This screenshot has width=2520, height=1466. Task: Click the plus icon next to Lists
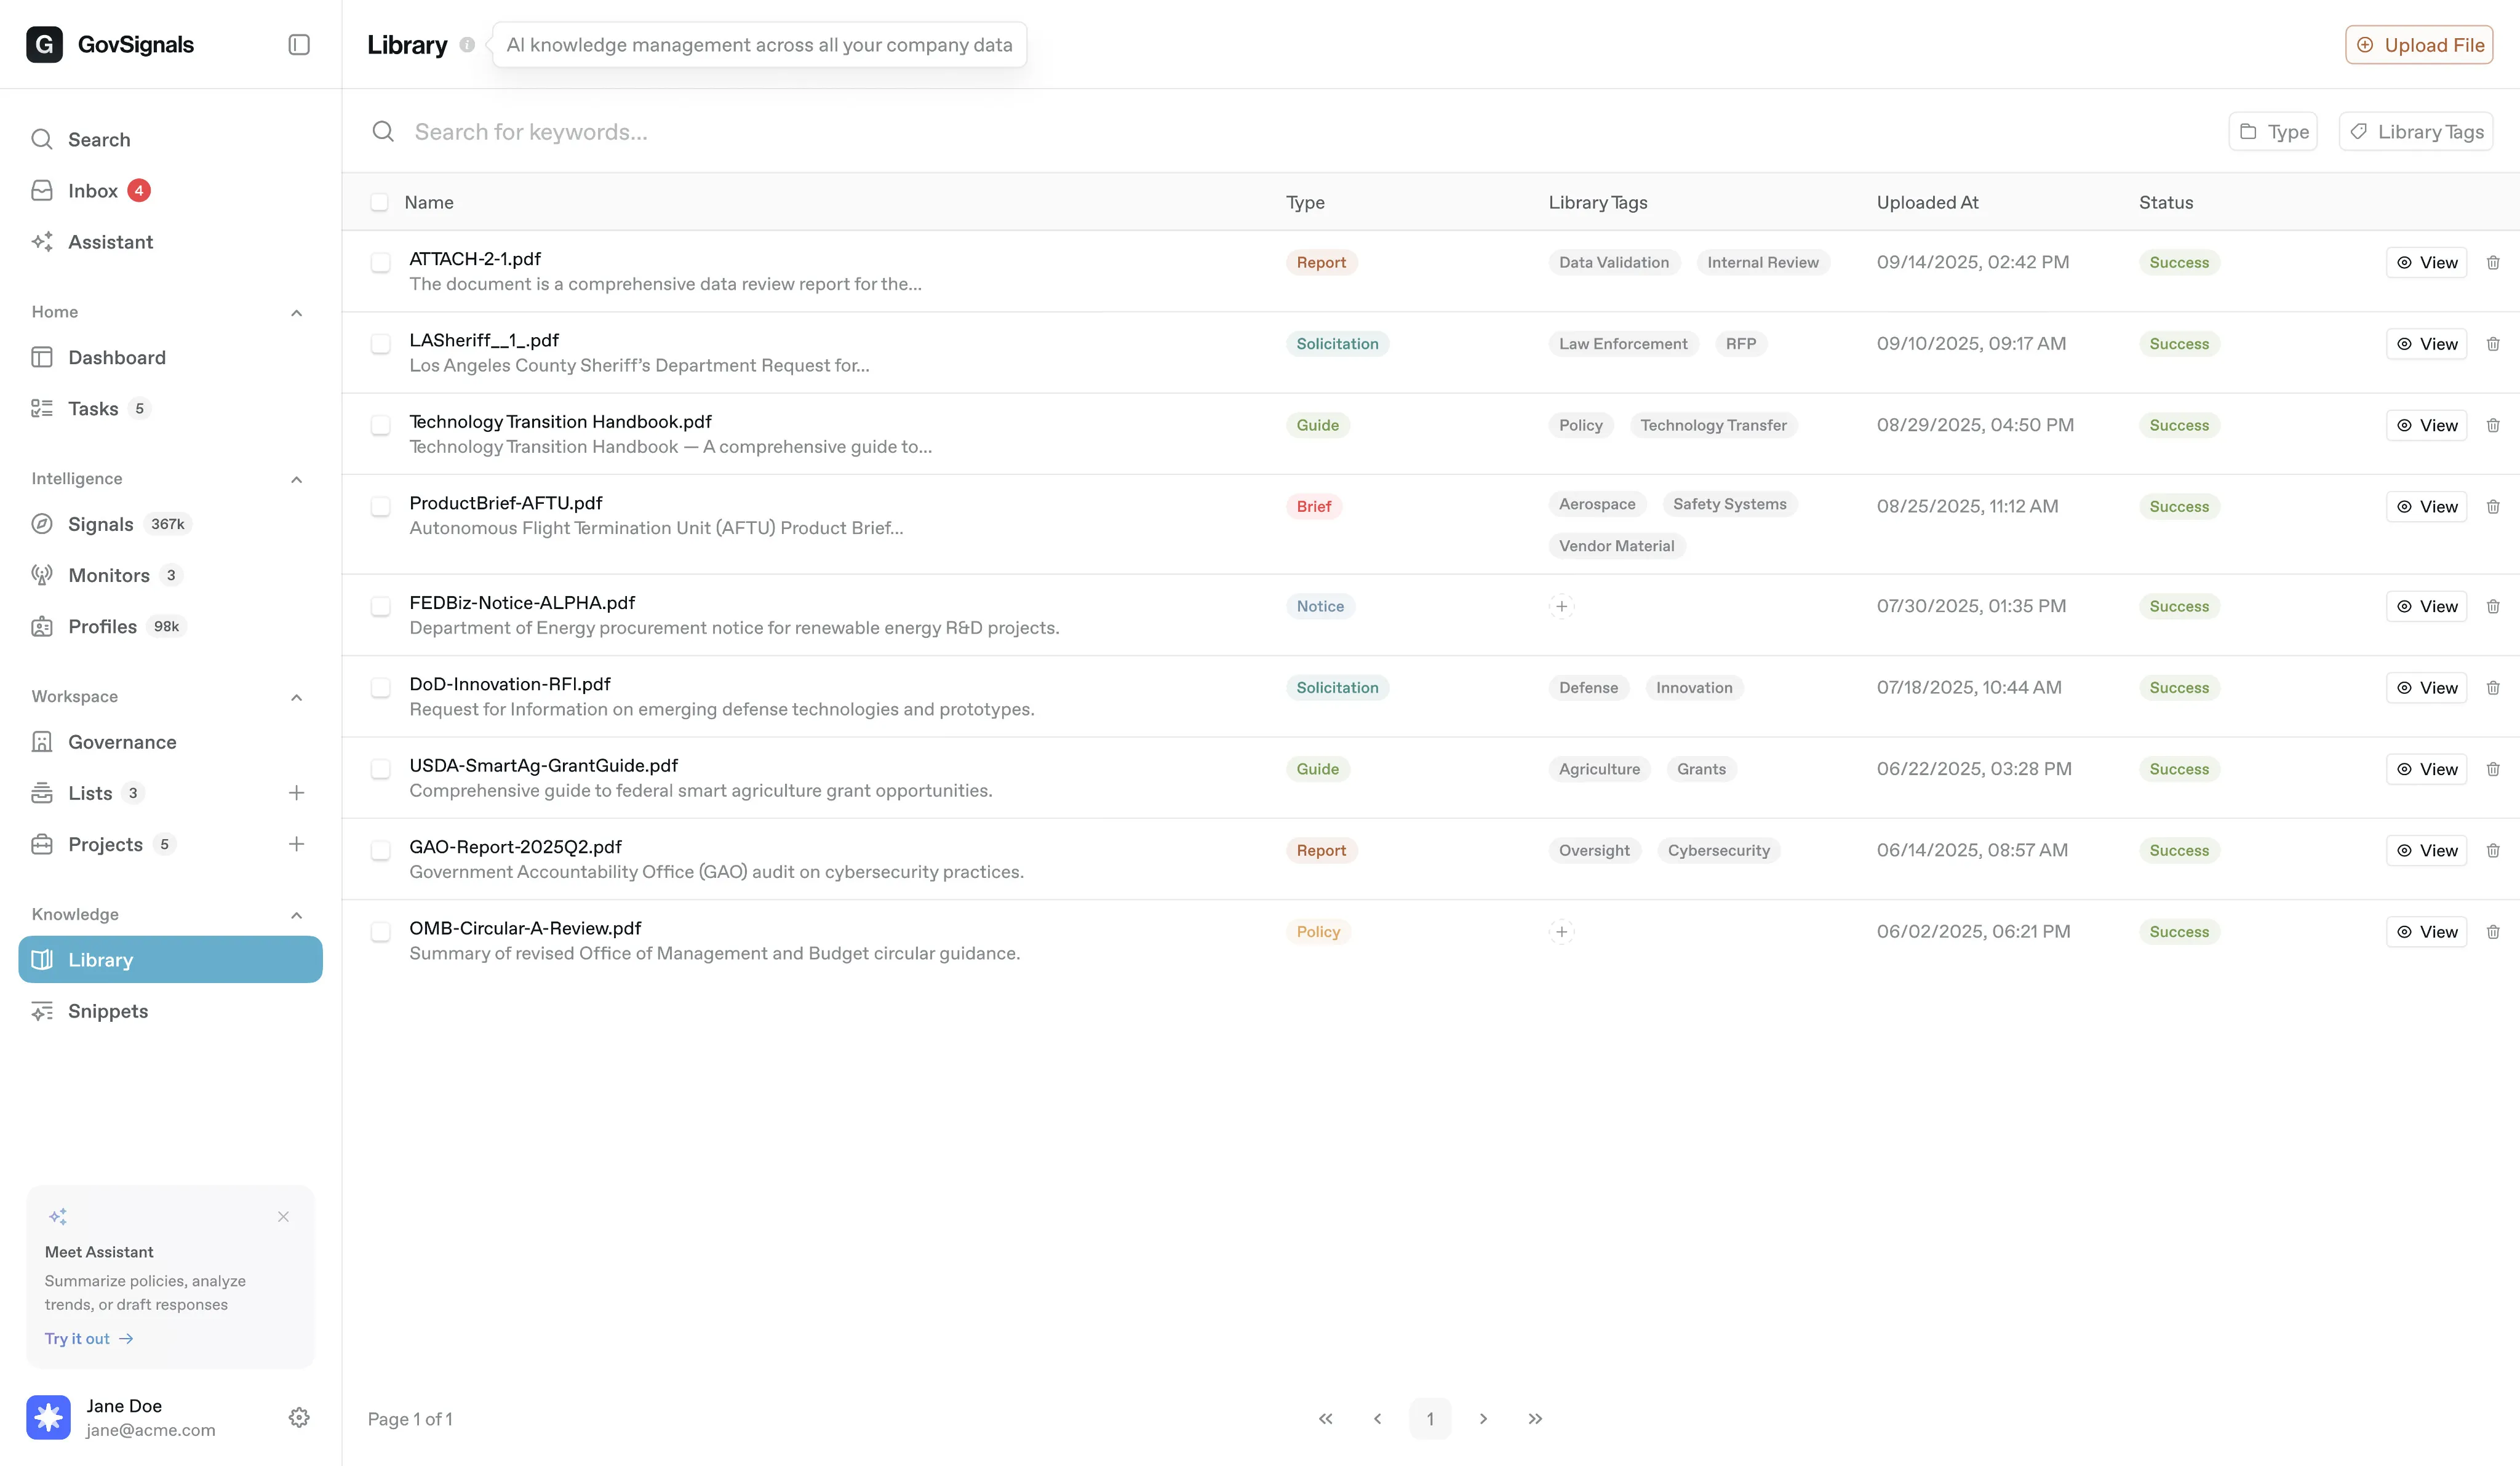296,793
